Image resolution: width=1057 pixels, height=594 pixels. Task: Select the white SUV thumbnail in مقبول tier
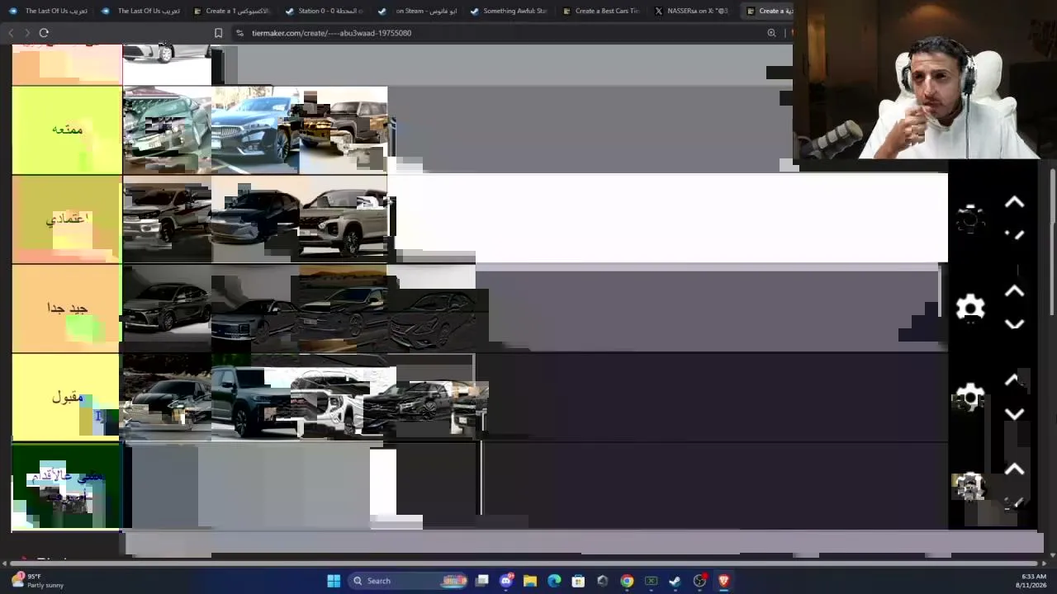344,398
